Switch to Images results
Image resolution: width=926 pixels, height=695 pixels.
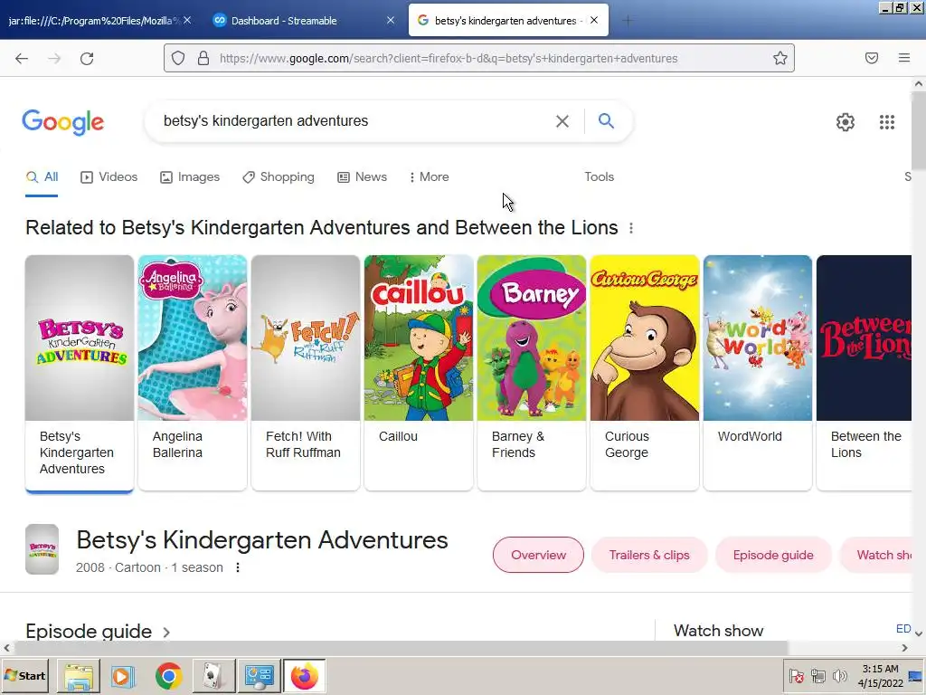click(x=190, y=176)
